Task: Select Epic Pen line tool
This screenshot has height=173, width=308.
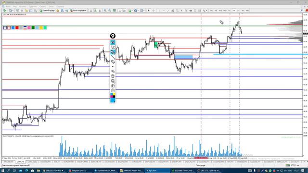Action: [113, 57]
